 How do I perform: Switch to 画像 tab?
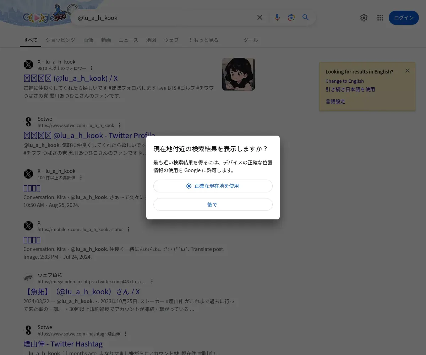tap(88, 40)
